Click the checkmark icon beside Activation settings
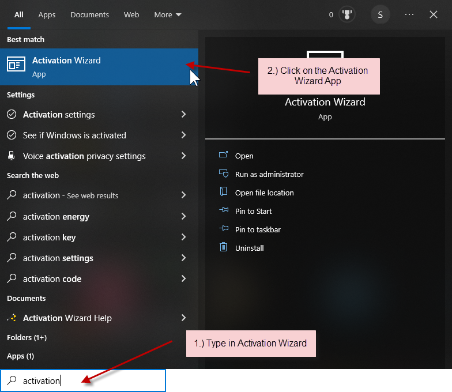The image size is (452, 392). point(12,114)
